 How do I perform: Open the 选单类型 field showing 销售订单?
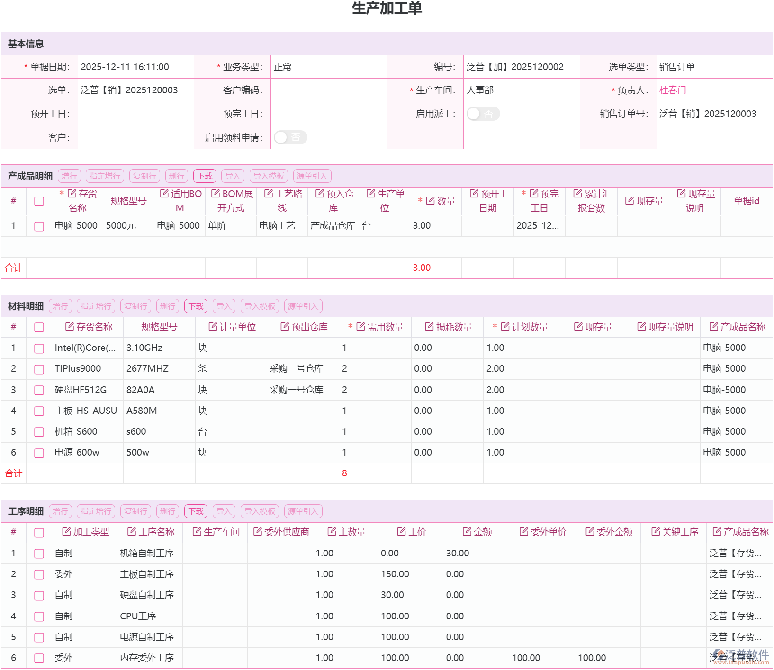[x=713, y=67]
